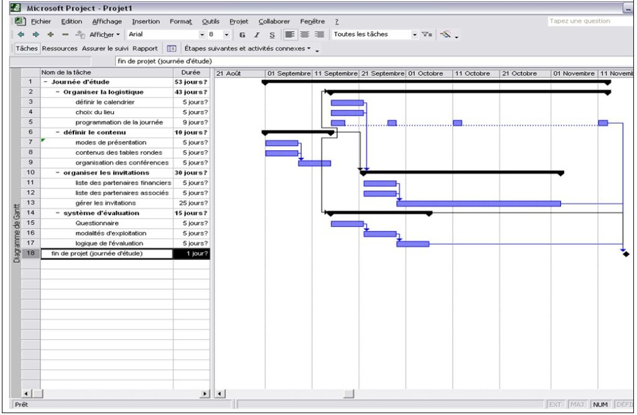Open the Arial font name dropdown
This screenshot has width=637, height=415.
[x=202, y=35]
